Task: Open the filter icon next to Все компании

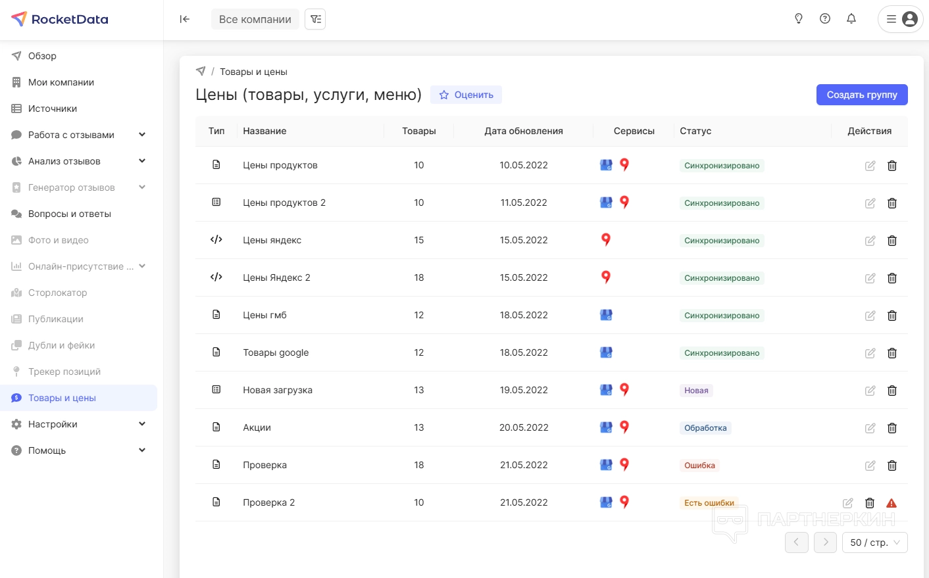Action: tap(315, 19)
